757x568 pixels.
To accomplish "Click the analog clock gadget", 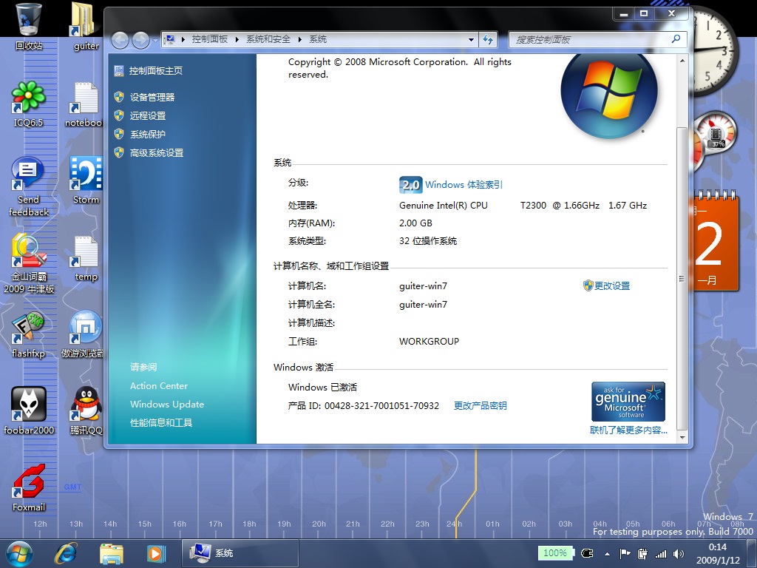I will 715,53.
